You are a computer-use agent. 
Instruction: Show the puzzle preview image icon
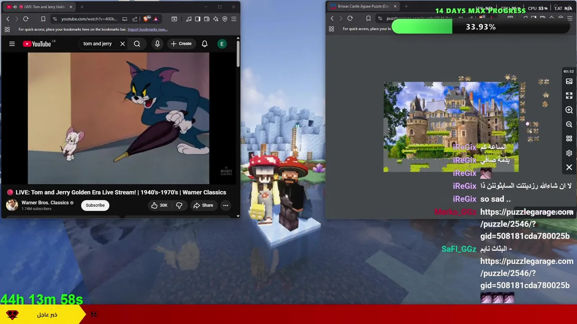tap(569, 81)
